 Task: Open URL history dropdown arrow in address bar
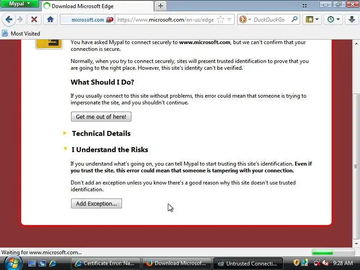[229, 20]
